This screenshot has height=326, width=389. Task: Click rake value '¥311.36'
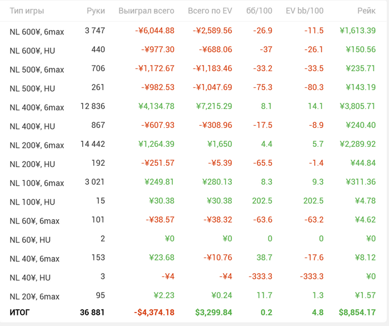pyautogui.click(x=361, y=182)
